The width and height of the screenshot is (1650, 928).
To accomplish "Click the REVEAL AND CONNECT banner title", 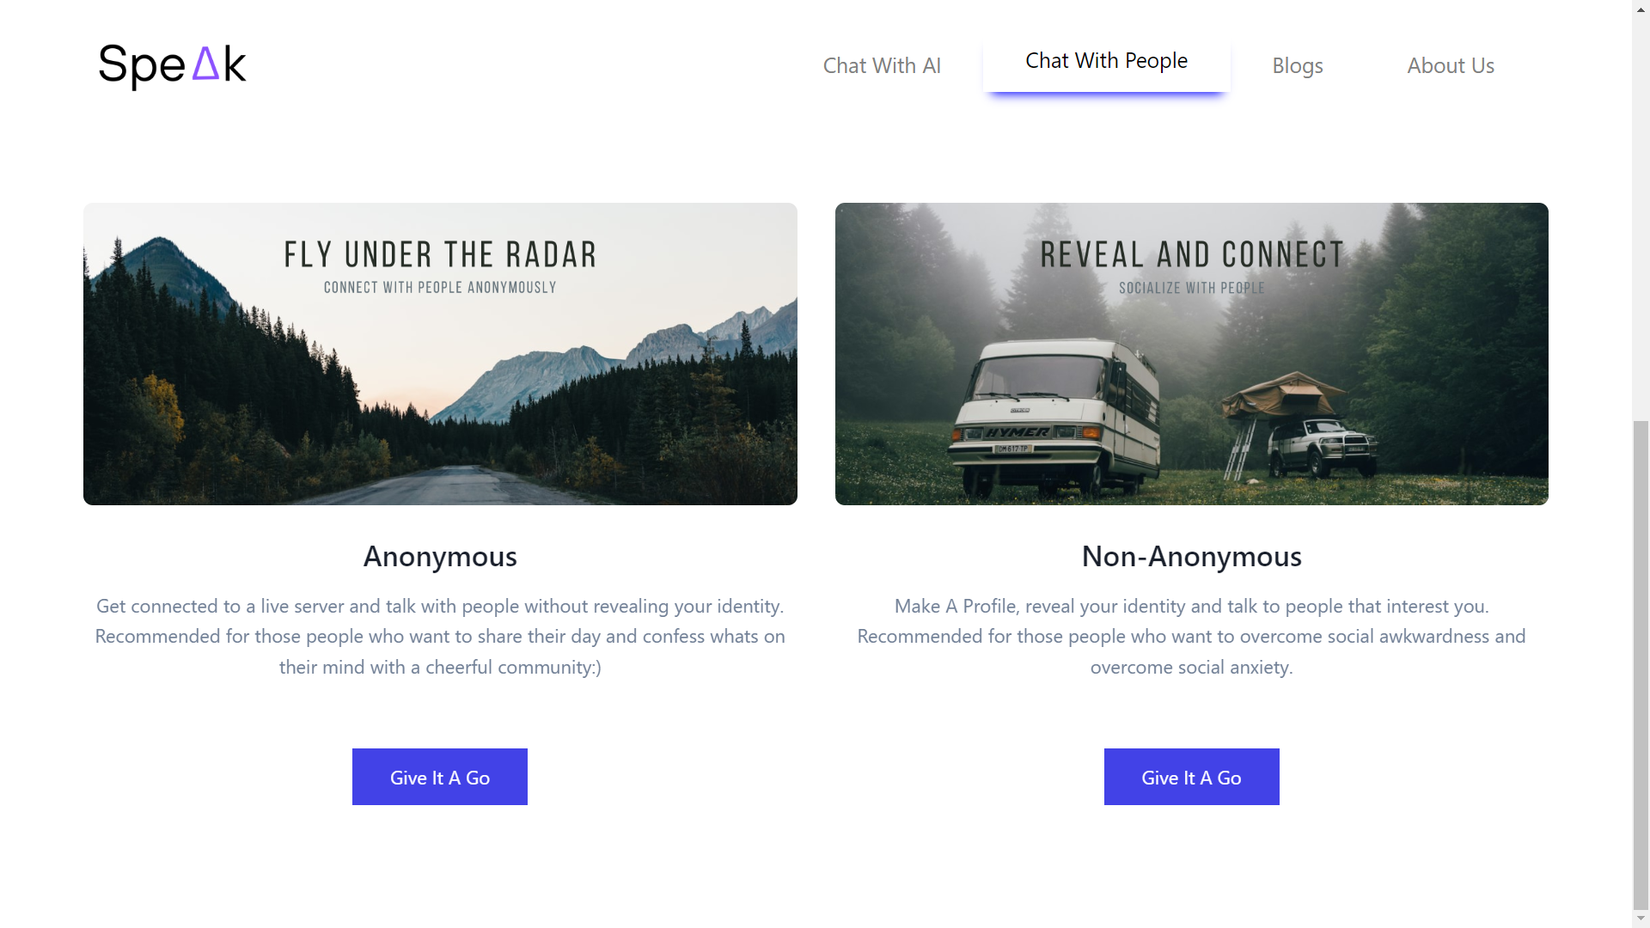I will tap(1192, 254).
